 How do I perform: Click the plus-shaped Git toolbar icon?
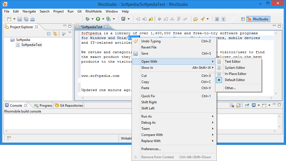[x=159, y=19]
